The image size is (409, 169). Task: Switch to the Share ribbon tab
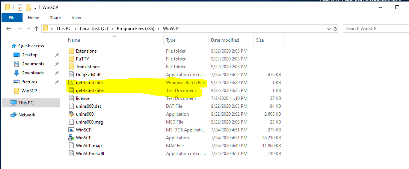pos(55,18)
